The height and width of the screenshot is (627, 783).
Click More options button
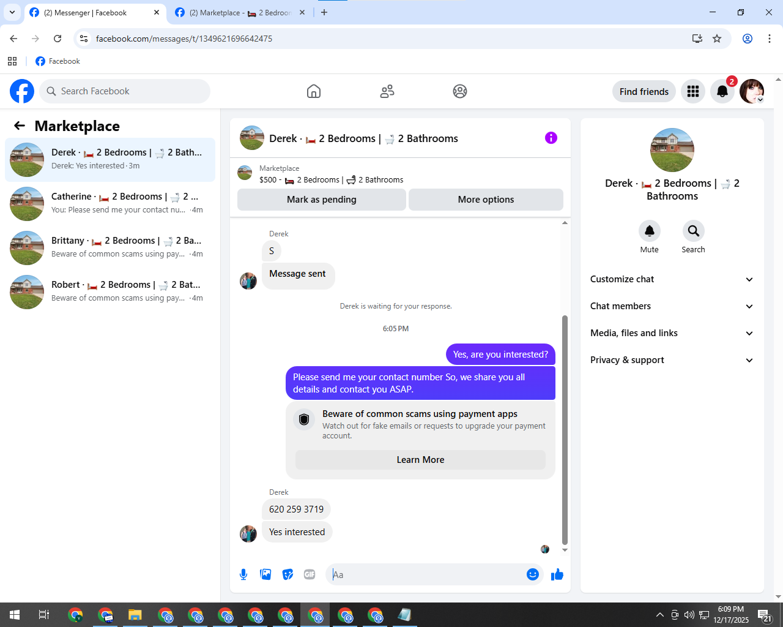[486, 200]
